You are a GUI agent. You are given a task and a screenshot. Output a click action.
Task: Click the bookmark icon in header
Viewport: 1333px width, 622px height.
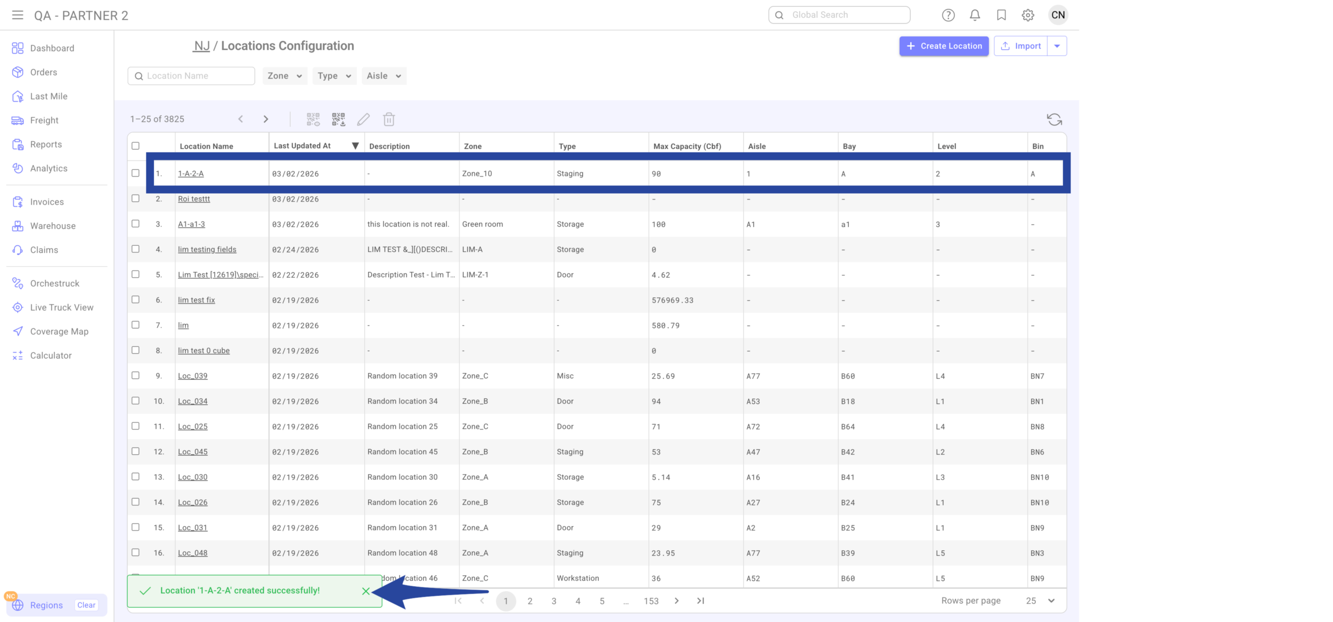tap(1001, 15)
